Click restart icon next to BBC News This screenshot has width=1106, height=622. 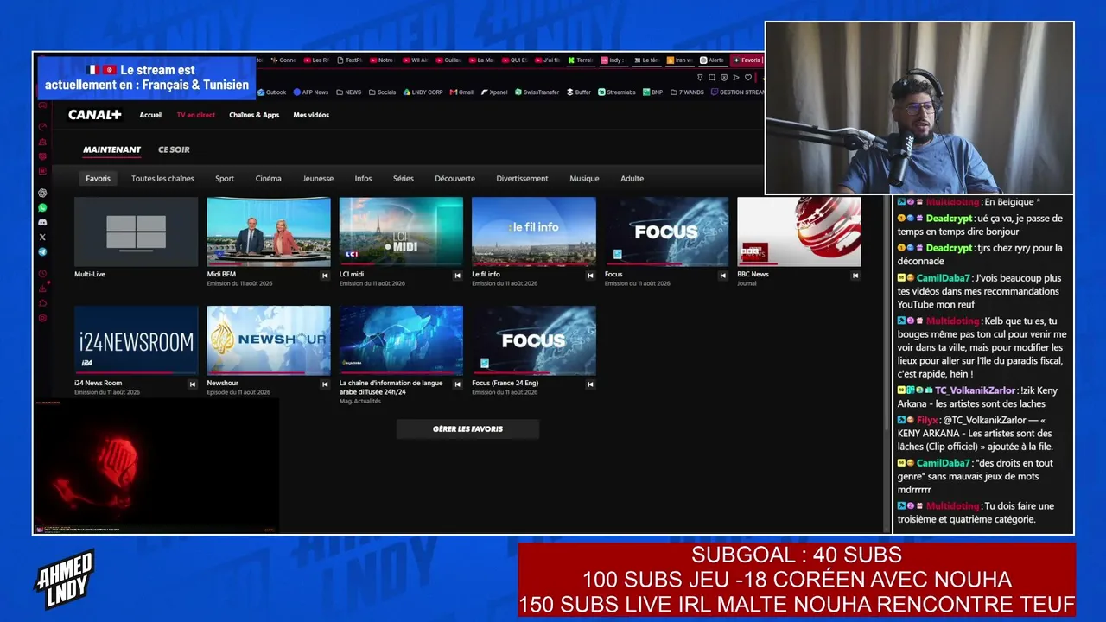[855, 276]
